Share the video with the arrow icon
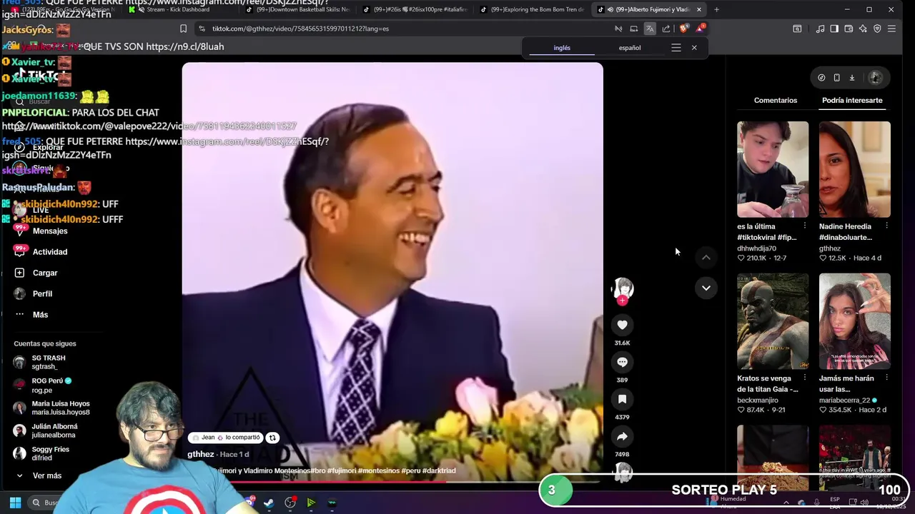The image size is (915, 514). pos(622,436)
